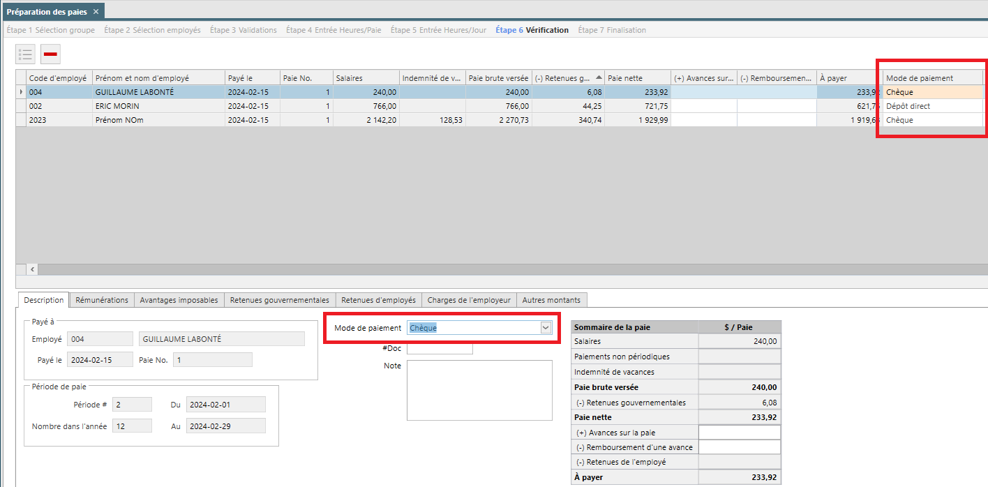Click the À payer column header

[x=850, y=78]
